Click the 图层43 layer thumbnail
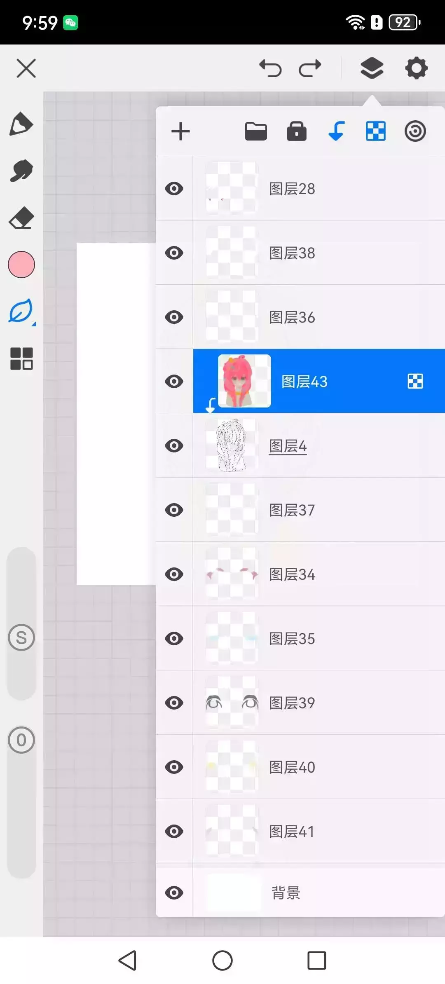 (x=244, y=381)
